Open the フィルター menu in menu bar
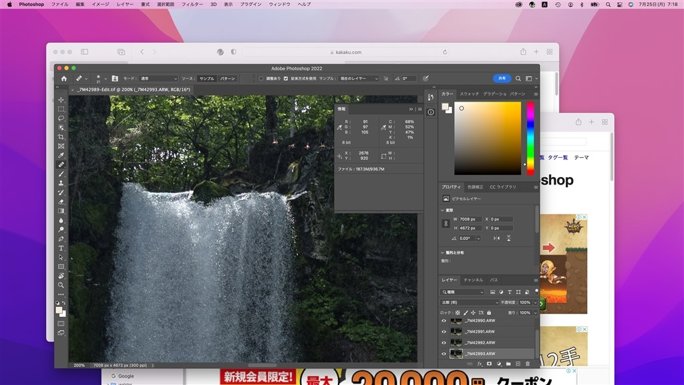684x385 pixels. (x=192, y=4)
